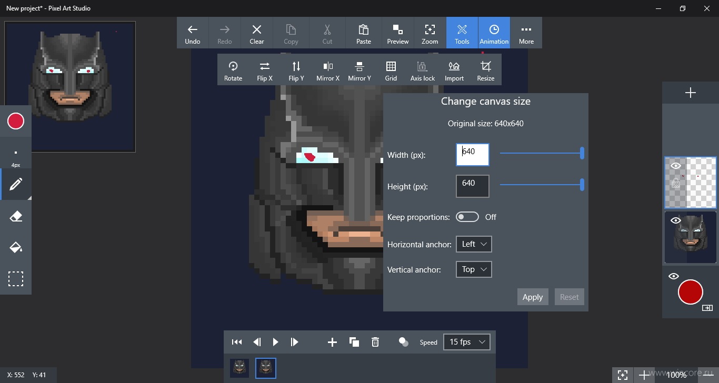This screenshot has width=719, height=383.
Task: Open the red primary color picker
Action: click(16, 122)
